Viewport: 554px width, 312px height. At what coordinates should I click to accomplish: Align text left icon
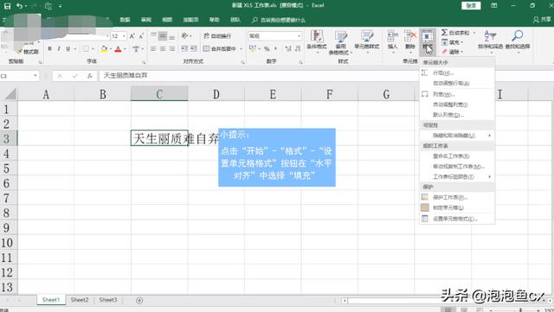tap(153, 48)
